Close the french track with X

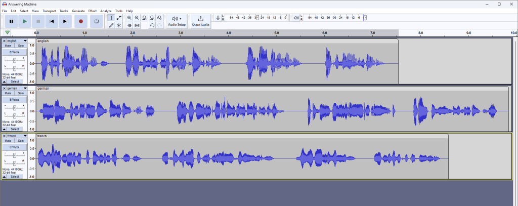(4, 136)
